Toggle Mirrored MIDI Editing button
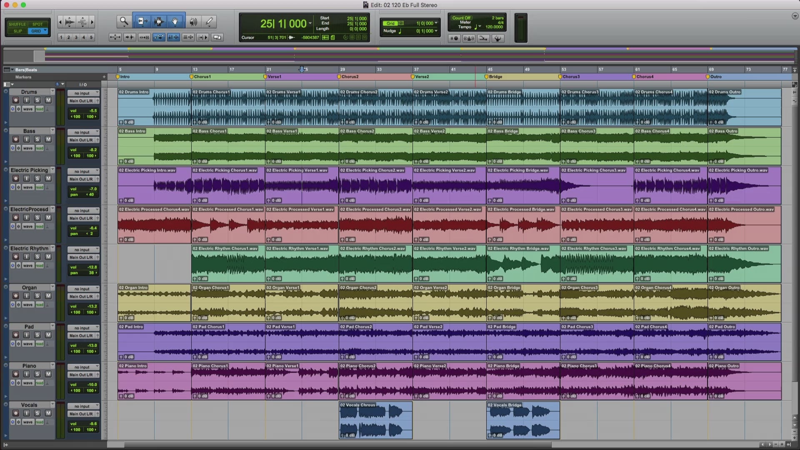800x450 pixels. tap(144, 37)
